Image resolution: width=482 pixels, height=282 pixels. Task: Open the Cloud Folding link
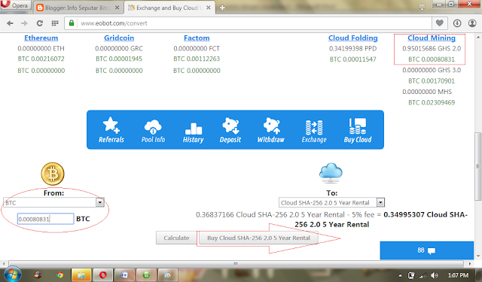[353, 38]
